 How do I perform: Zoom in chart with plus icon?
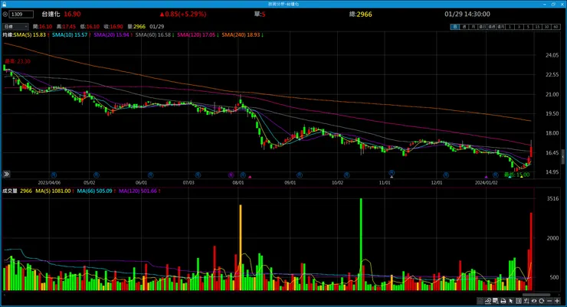(x=557, y=301)
